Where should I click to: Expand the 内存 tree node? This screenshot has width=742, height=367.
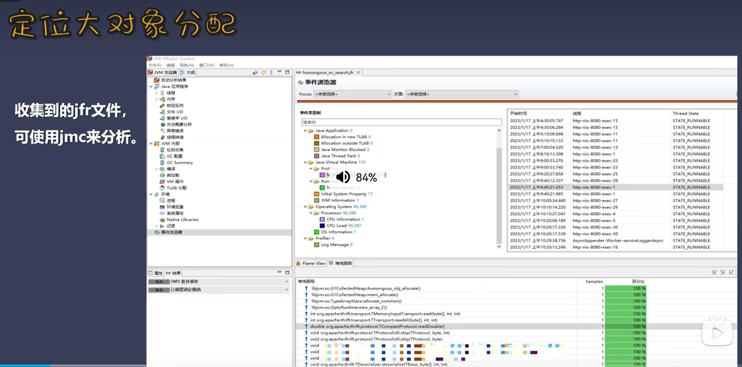point(156,99)
